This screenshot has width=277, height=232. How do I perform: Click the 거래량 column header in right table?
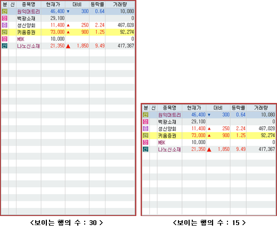point(261,108)
